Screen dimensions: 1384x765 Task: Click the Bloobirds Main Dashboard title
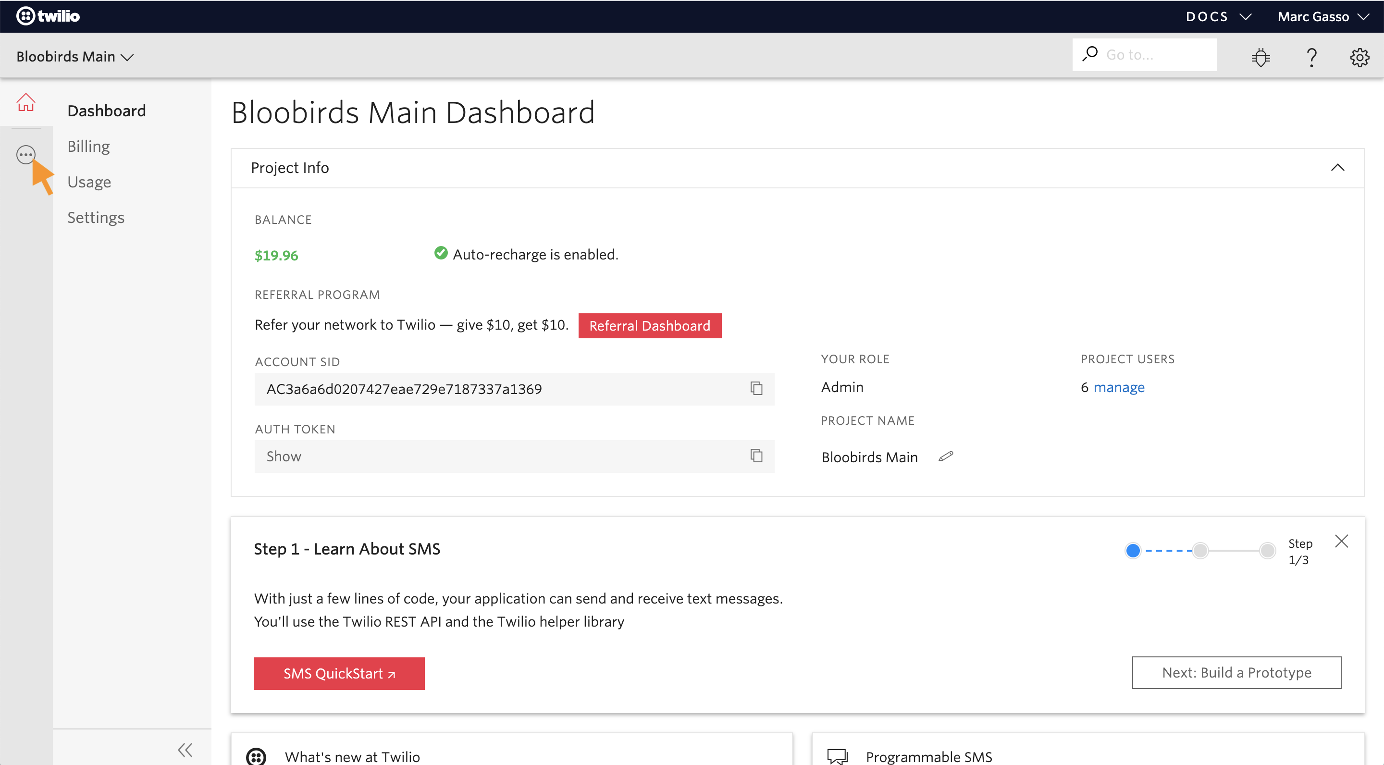click(x=413, y=113)
